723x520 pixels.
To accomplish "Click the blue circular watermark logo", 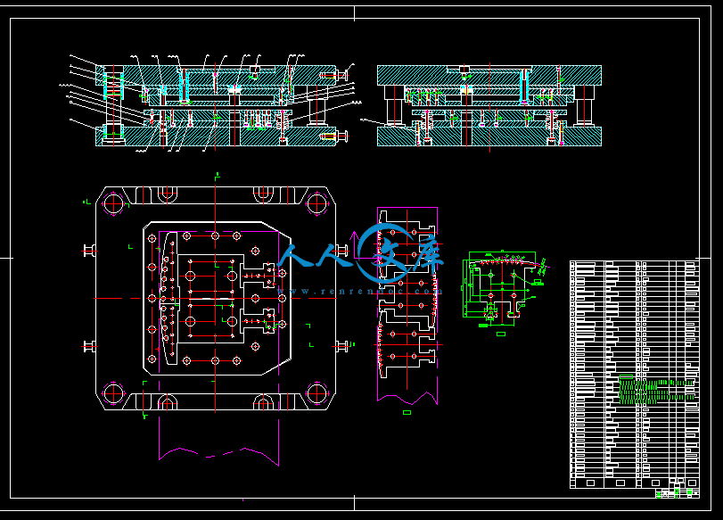I will click(376, 252).
